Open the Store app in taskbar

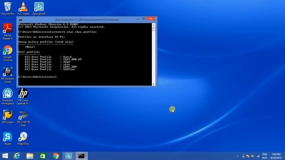[43, 156]
